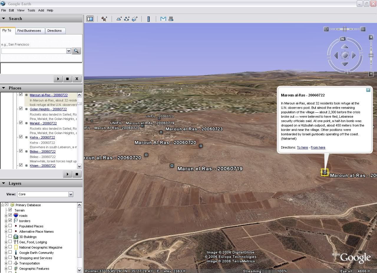The height and width of the screenshot is (273, 377).
Task: Expand the Gas, Food, Lodging node
Action: 6,242
